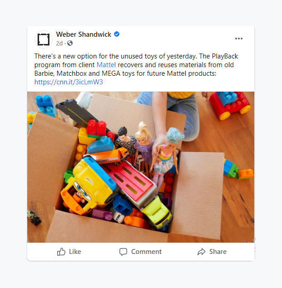
Task: Click the Comment button label
Action: tap(146, 252)
